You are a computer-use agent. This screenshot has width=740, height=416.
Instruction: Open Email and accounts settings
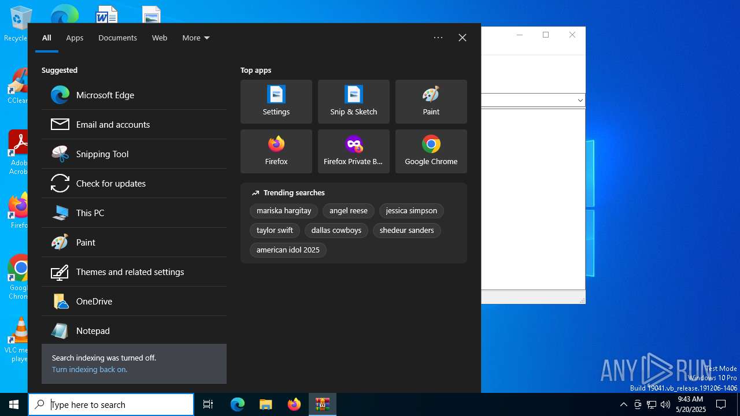coord(134,124)
